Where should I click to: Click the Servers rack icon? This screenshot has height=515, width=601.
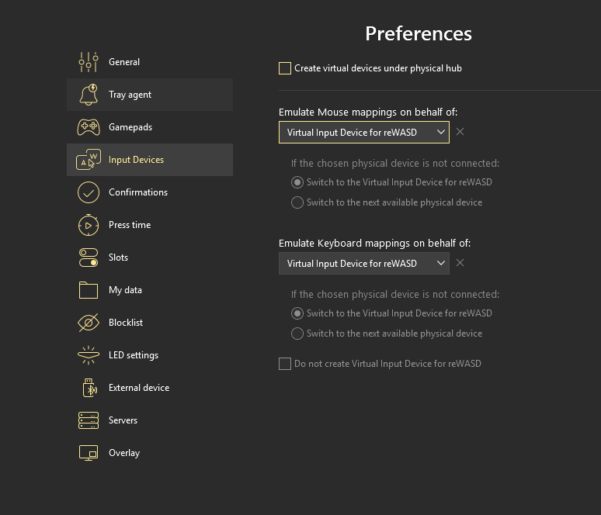click(89, 420)
